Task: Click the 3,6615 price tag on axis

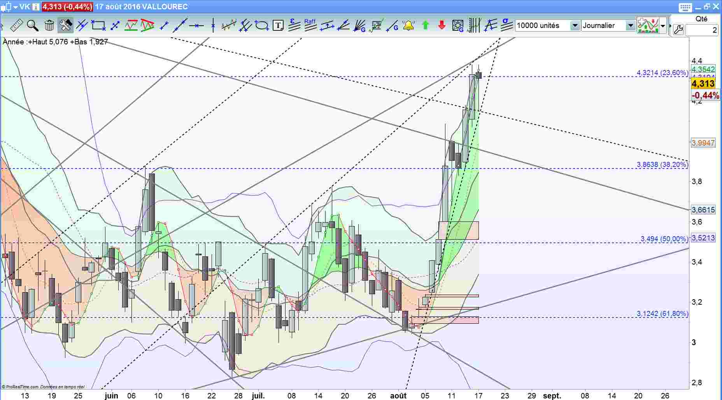Action: (703, 210)
